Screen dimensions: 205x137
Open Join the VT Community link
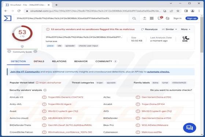click(x=25, y=72)
